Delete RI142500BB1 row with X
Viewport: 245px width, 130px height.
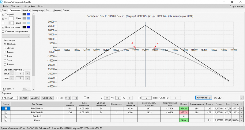241,112
